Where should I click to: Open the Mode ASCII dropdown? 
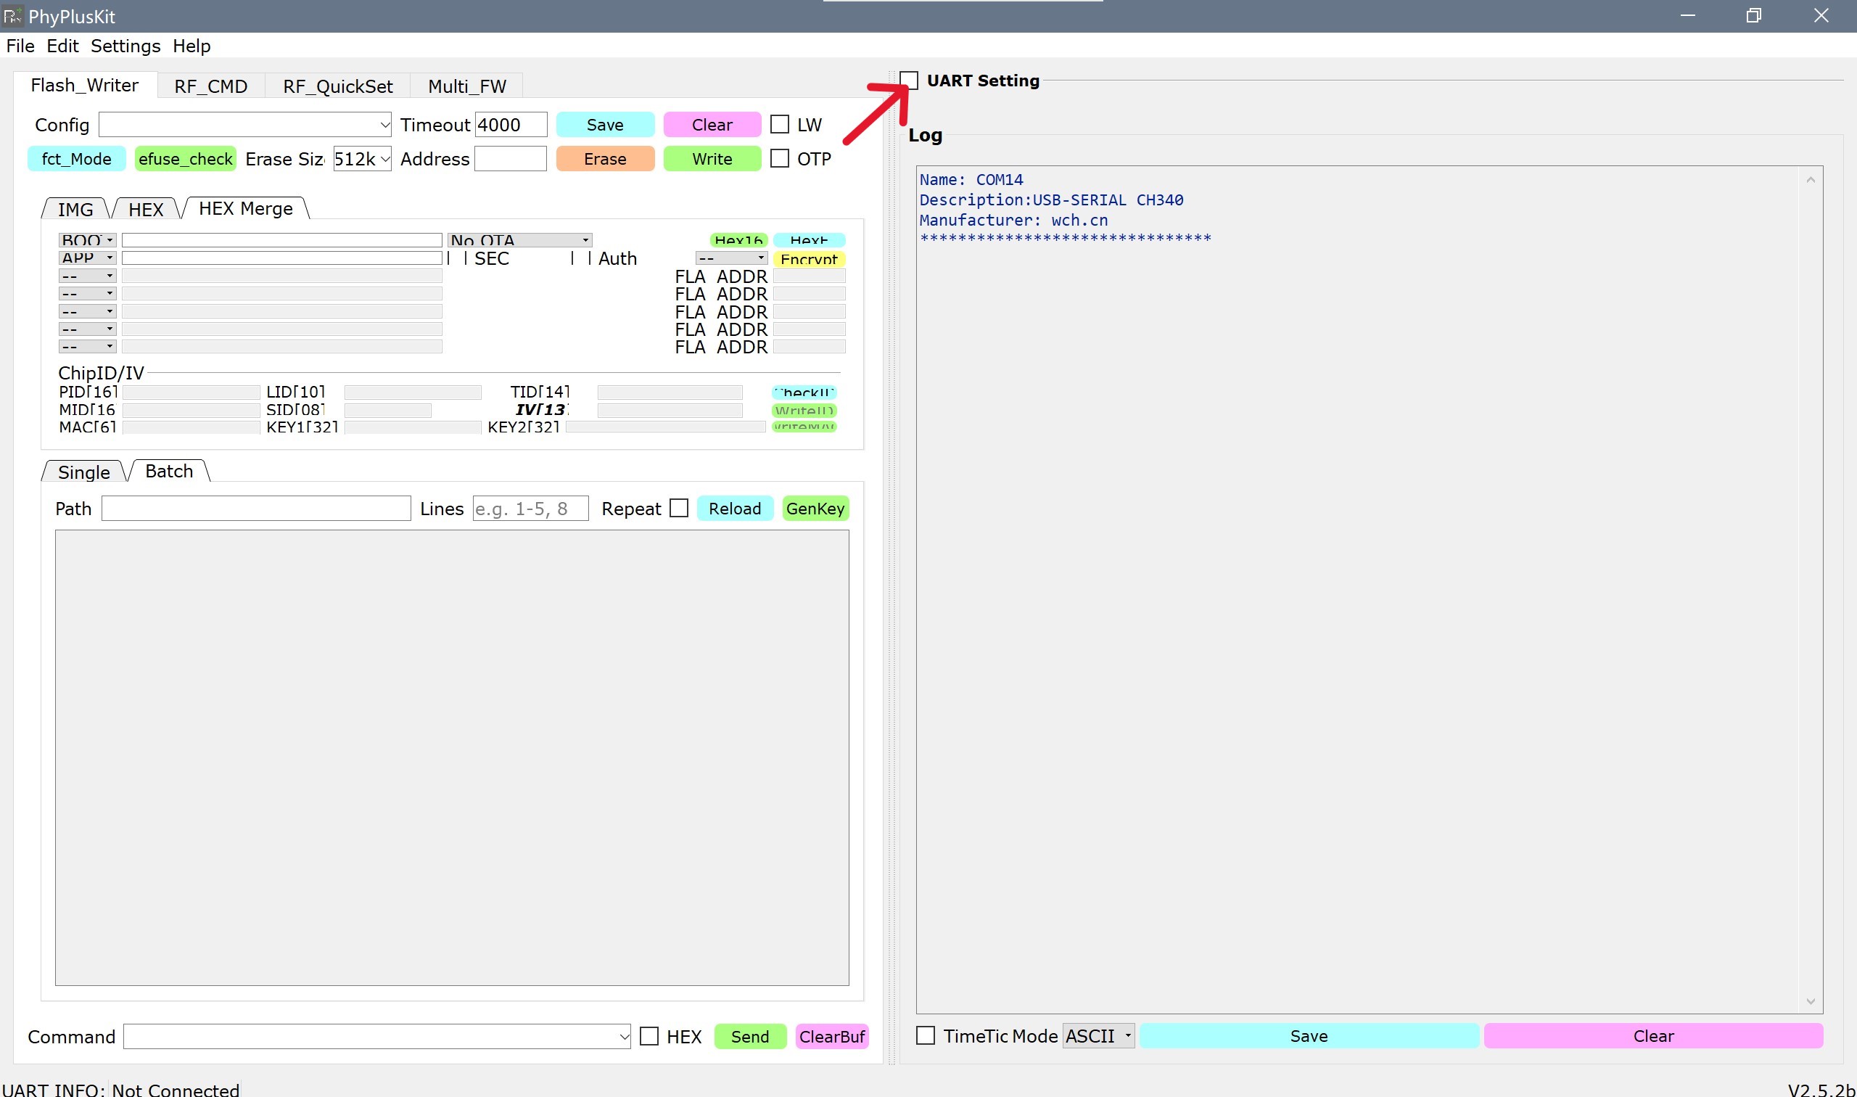[x=1098, y=1035]
